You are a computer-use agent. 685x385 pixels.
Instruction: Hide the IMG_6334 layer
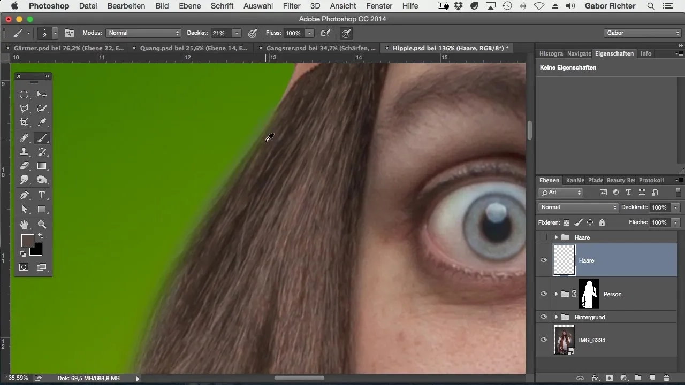tap(544, 340)
